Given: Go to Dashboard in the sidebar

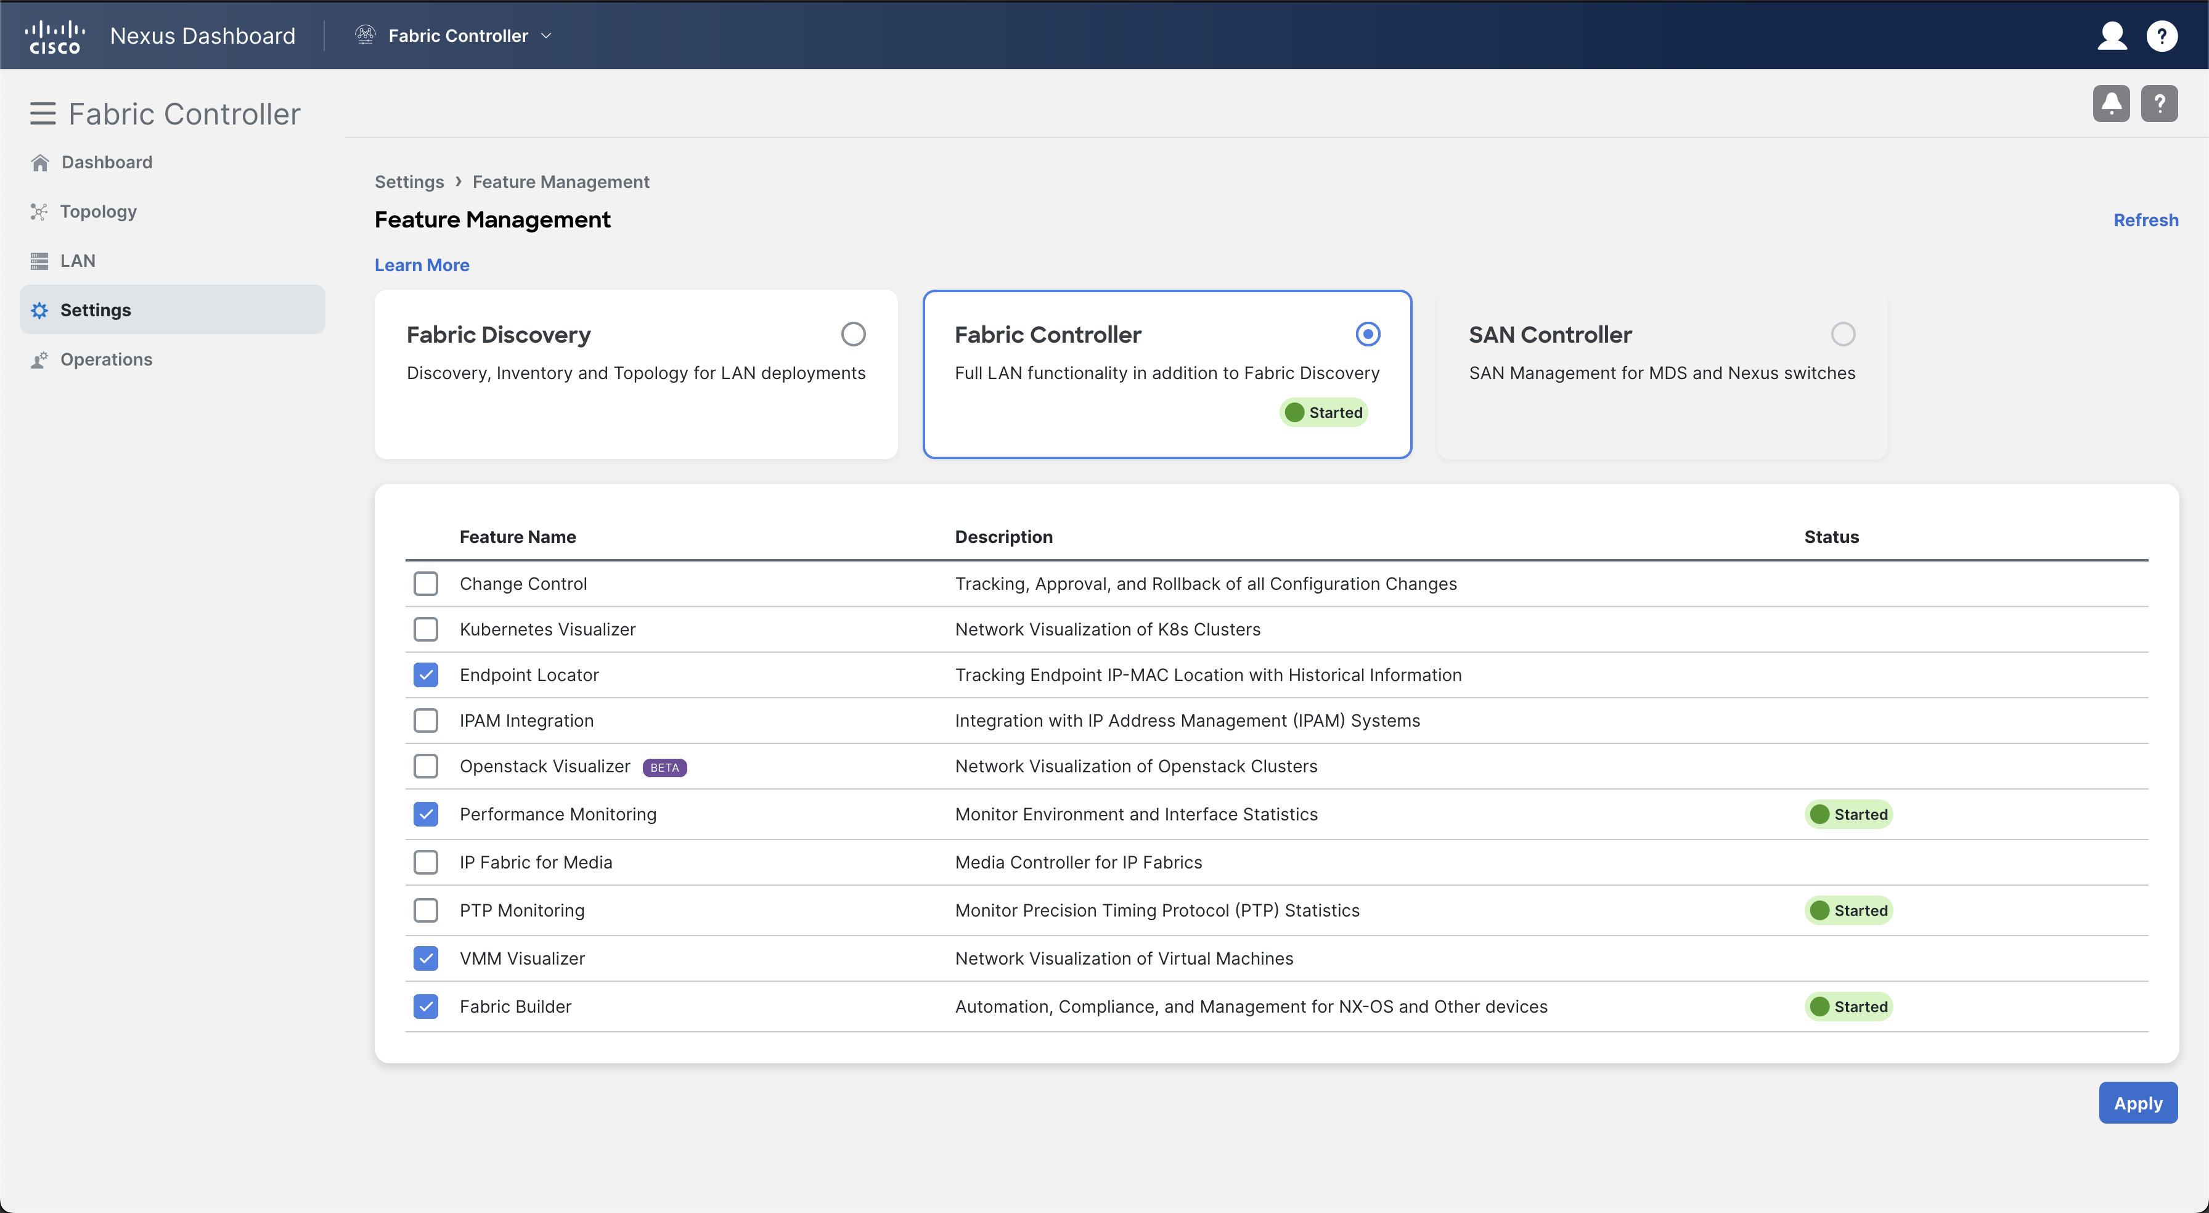Looking at the screenshot, I should point(107,162).
